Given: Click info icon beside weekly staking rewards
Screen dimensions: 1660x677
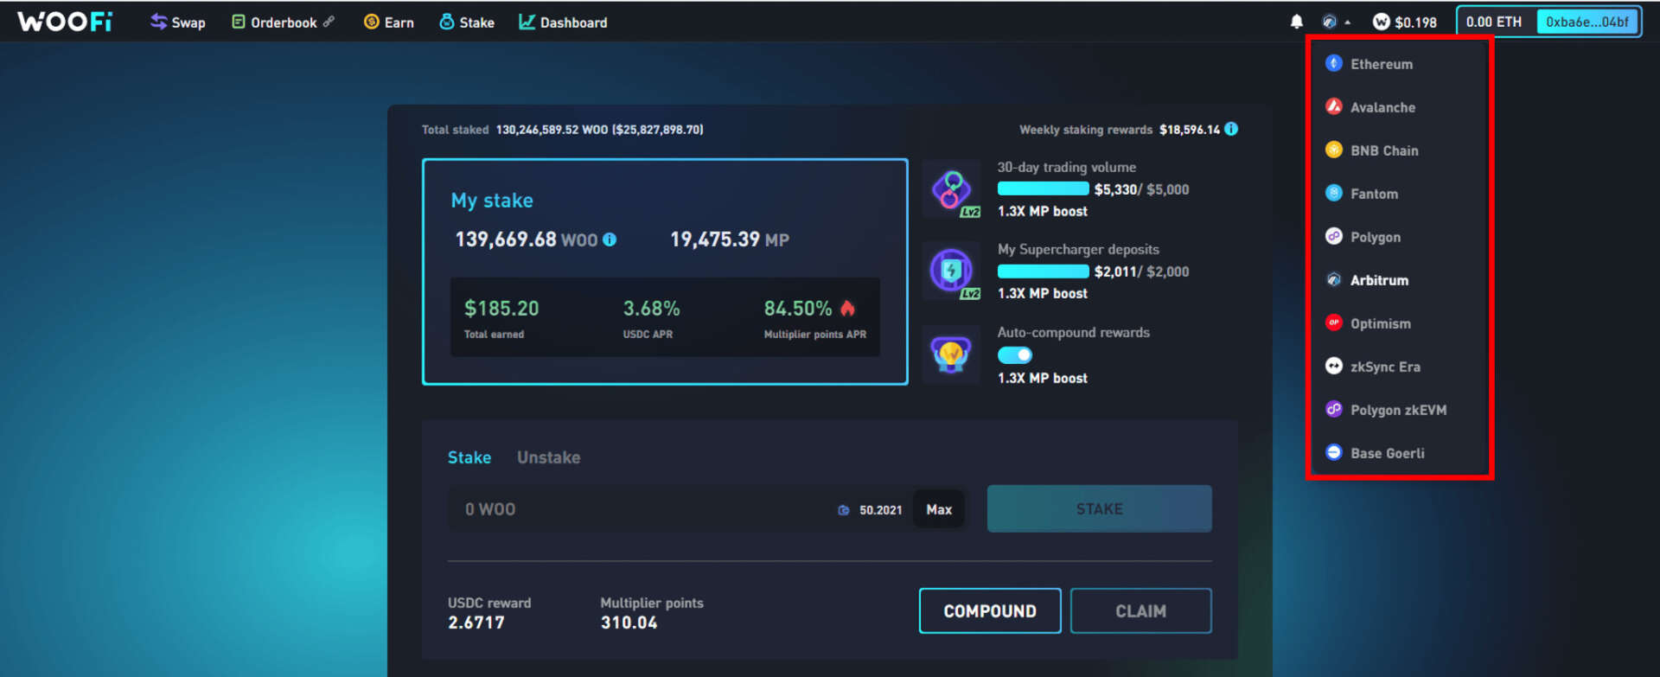Looking at the screenshot, I should click(1231, 129).
